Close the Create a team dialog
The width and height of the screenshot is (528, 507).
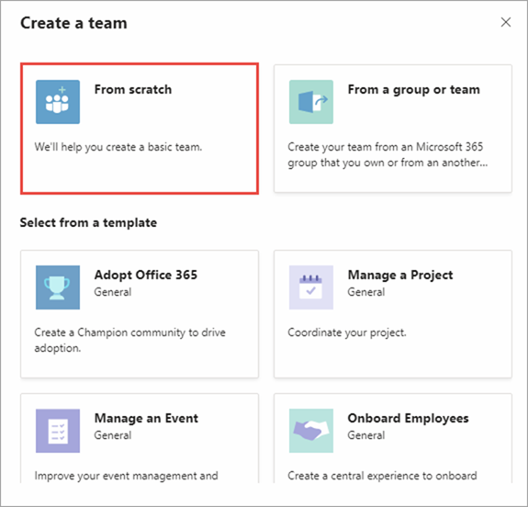click(506, 22)
